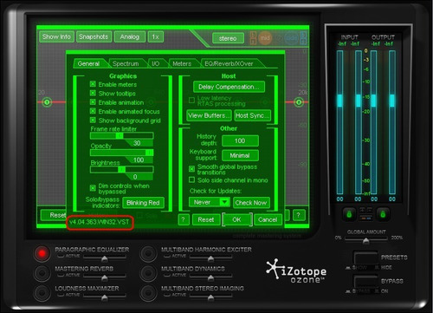
Task: Click the input gain link lock icon
Action: 349,214
